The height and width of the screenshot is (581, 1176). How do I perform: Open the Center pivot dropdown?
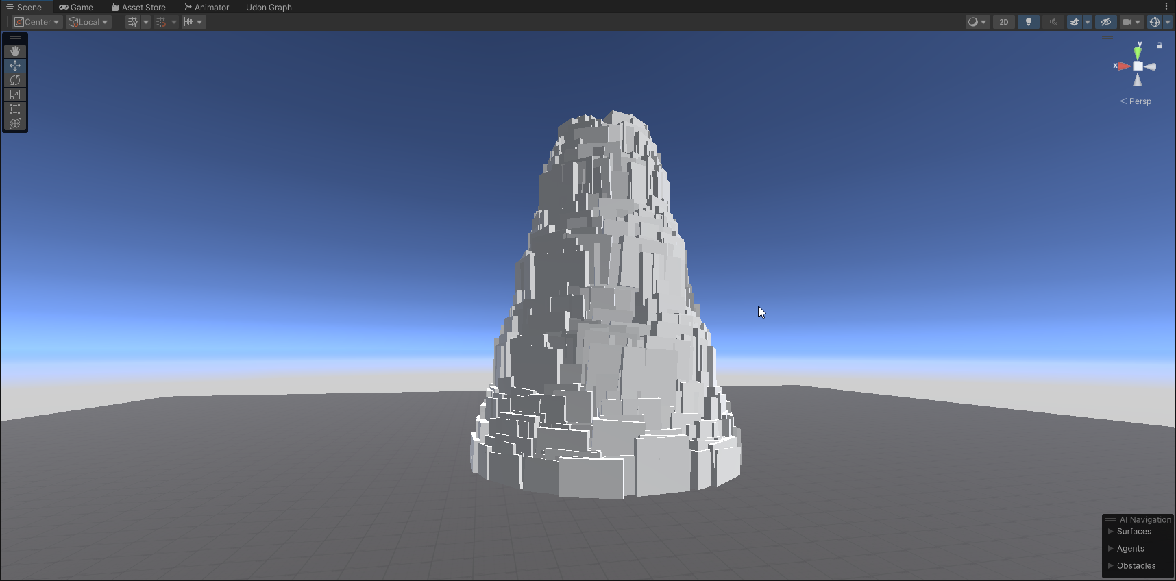(x=38, y=22)
